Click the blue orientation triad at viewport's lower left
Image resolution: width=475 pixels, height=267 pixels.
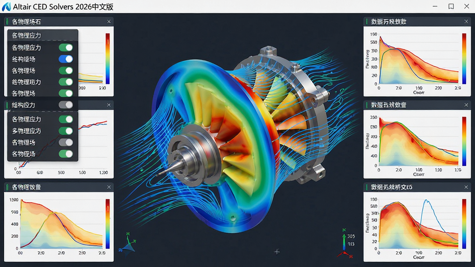128,244
